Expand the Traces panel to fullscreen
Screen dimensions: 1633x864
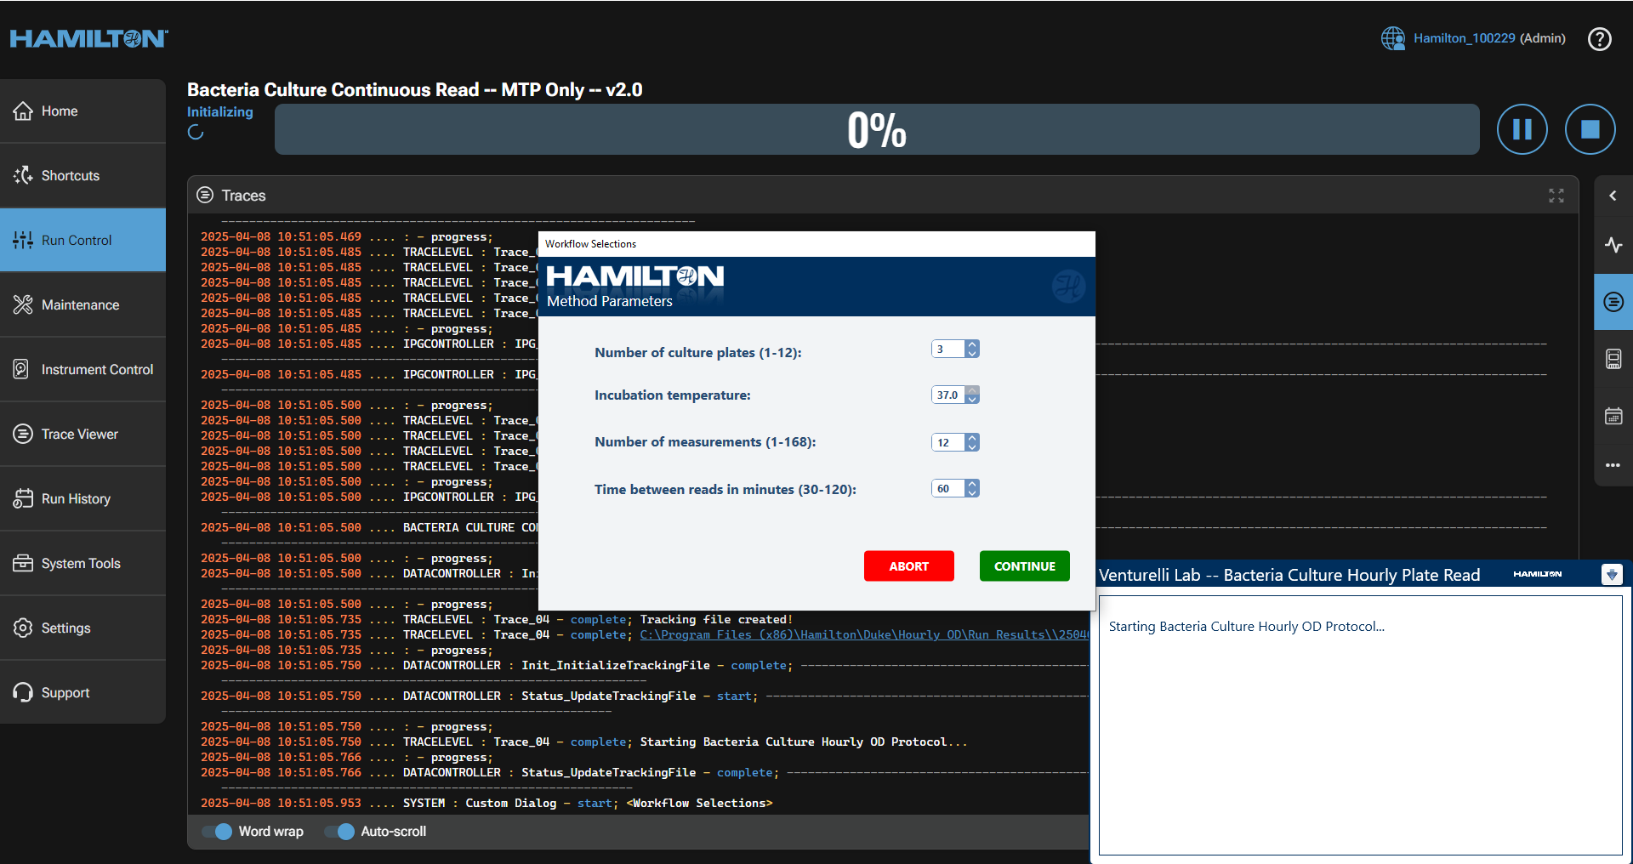coord(1556,196)
